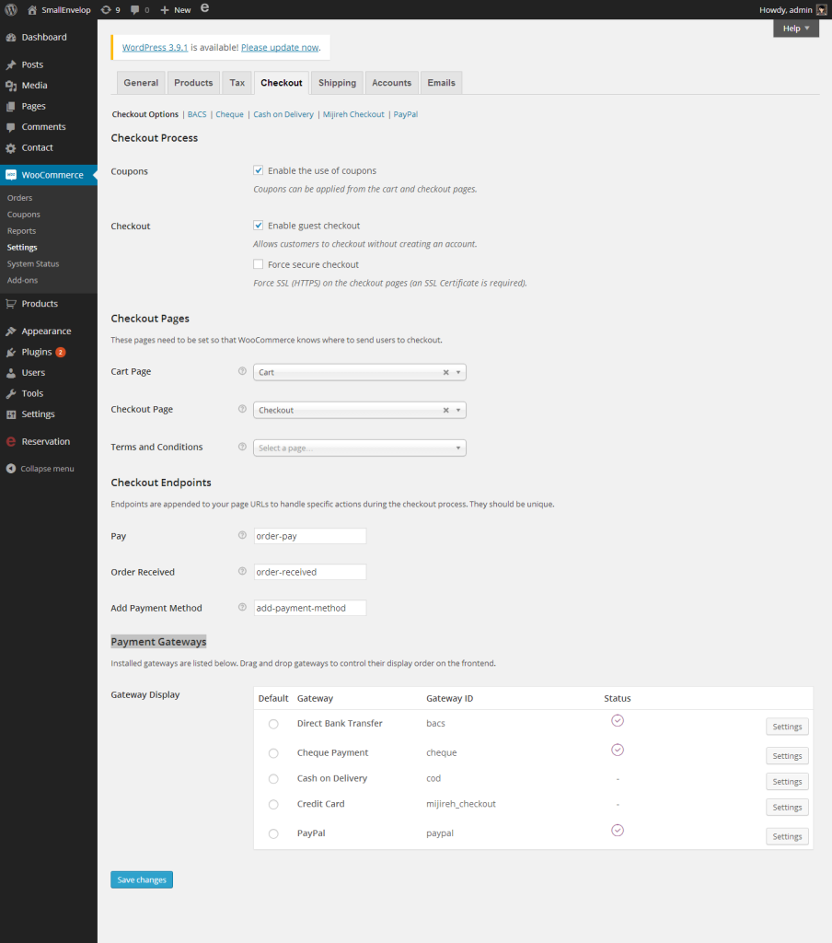This screenshot has width=832, height=943.
Task: Click the help tooltip icon beside Pay
Action: coord(242,535)
